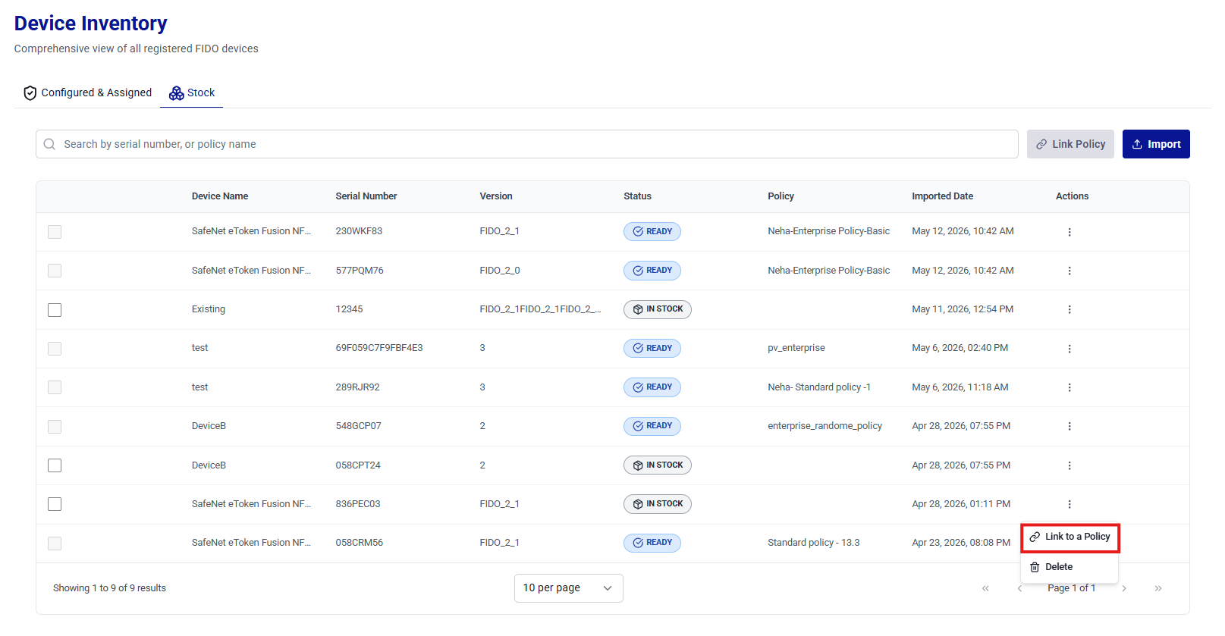Screen dimensions: 1225x636
Task: Click Showing 1 to 9 of 9 results
Action: click(x=109, y=588)
